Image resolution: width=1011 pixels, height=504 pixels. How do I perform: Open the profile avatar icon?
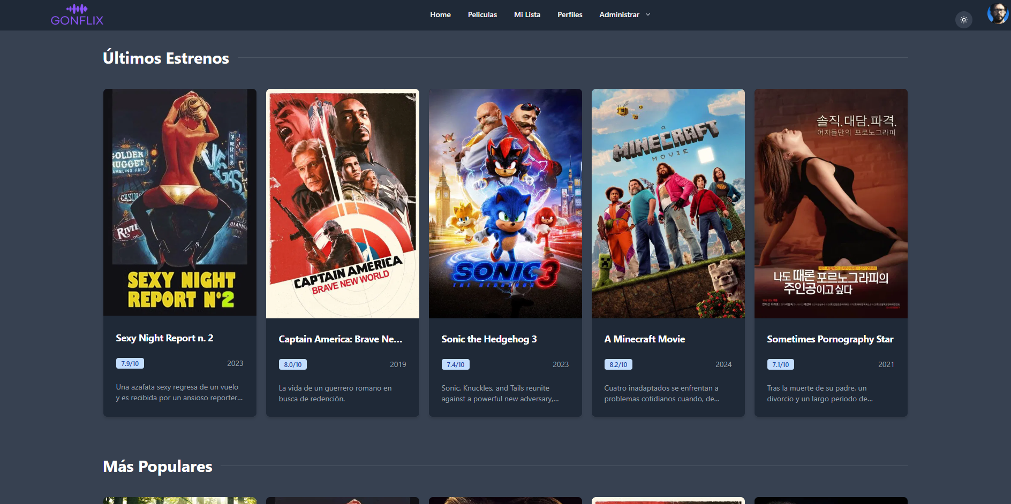[x=997, y=14]
